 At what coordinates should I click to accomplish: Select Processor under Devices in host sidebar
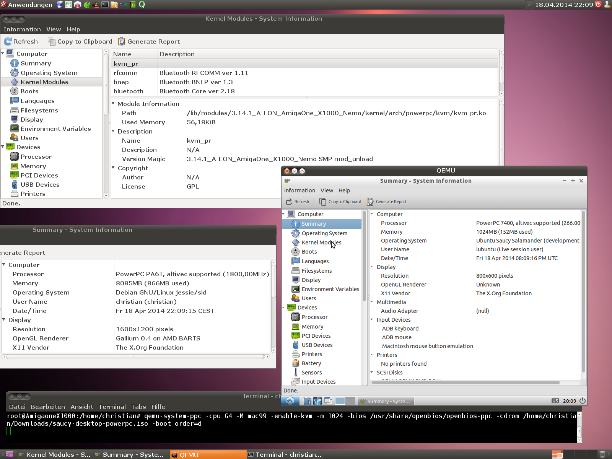36,156
